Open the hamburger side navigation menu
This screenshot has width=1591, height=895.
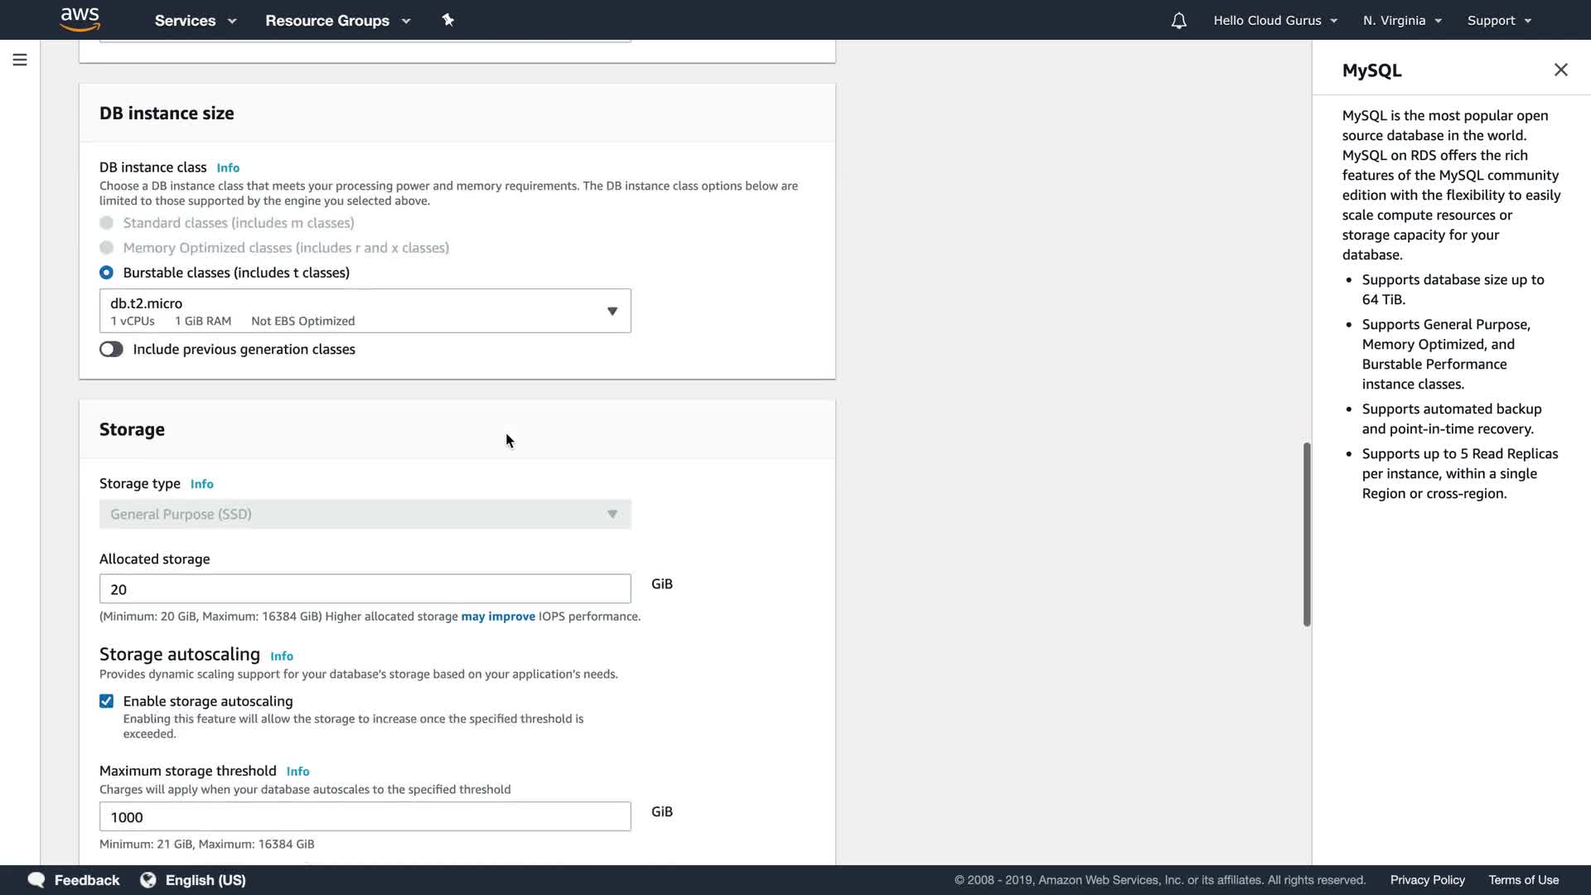[x=20, y=60]
